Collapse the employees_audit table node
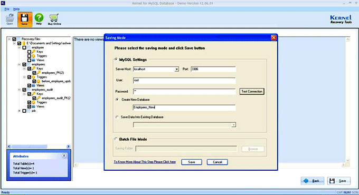 click(19, 90)
